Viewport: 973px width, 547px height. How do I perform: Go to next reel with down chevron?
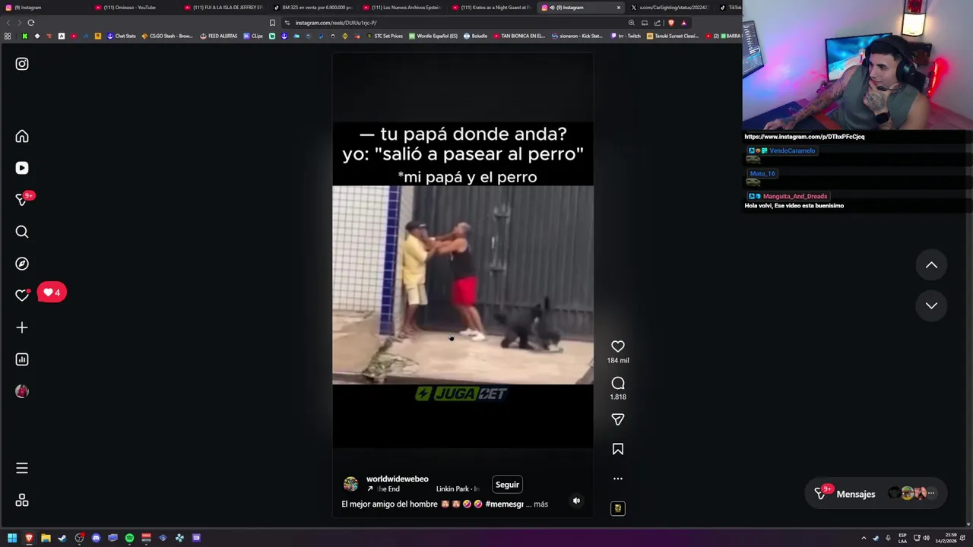tap(931, 305)
